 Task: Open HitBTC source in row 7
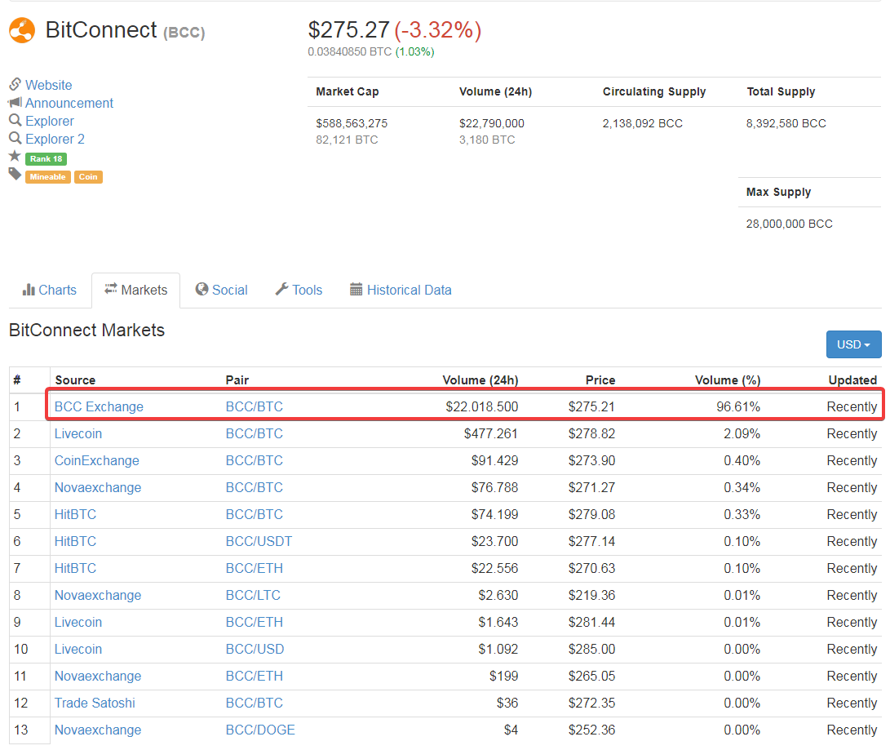pyautogui.click(x=76, y=568)
